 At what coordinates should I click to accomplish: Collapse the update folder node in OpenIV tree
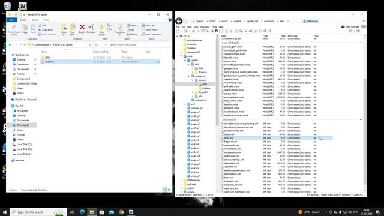coord(185,60)
